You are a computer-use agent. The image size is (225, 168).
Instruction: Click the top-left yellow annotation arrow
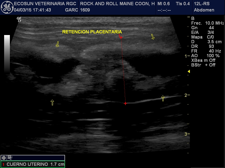[57, 44]
